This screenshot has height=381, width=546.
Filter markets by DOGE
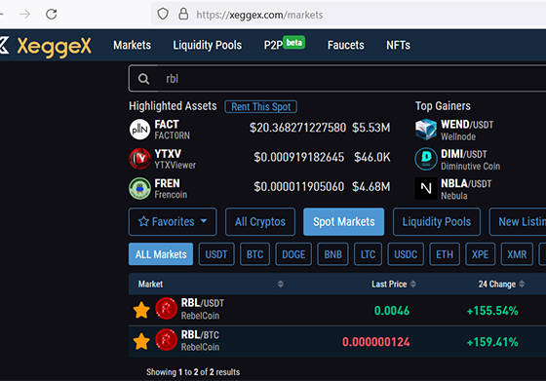point(293,254)
